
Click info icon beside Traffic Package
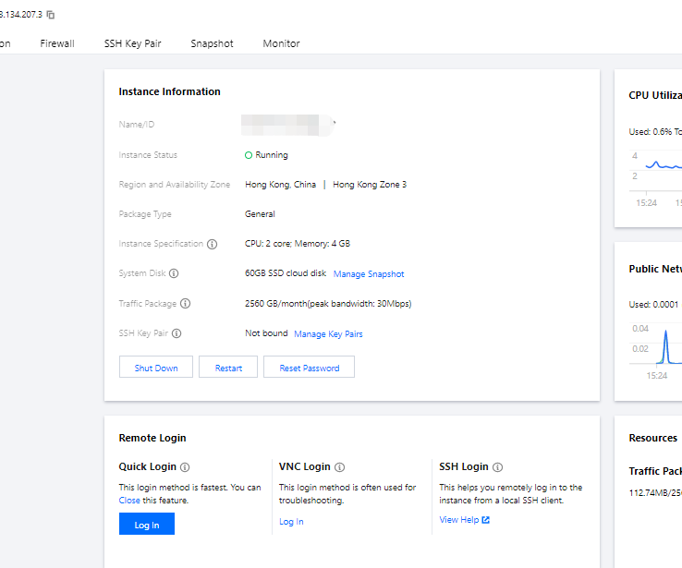click(186, 304)
